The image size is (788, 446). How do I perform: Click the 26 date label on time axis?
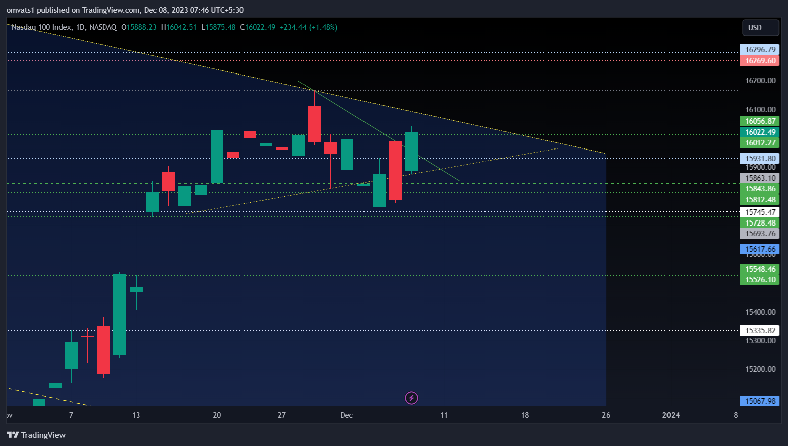click(606, 415)
